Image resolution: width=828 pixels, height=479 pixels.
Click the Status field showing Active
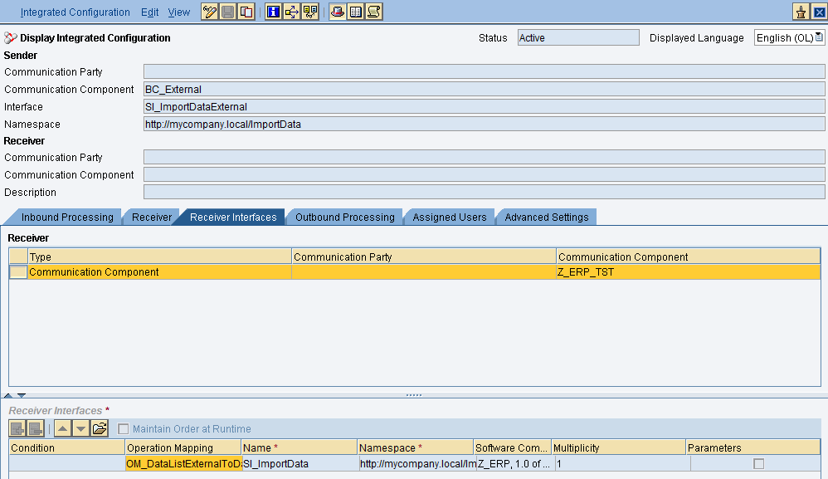(x=578, y=37)
